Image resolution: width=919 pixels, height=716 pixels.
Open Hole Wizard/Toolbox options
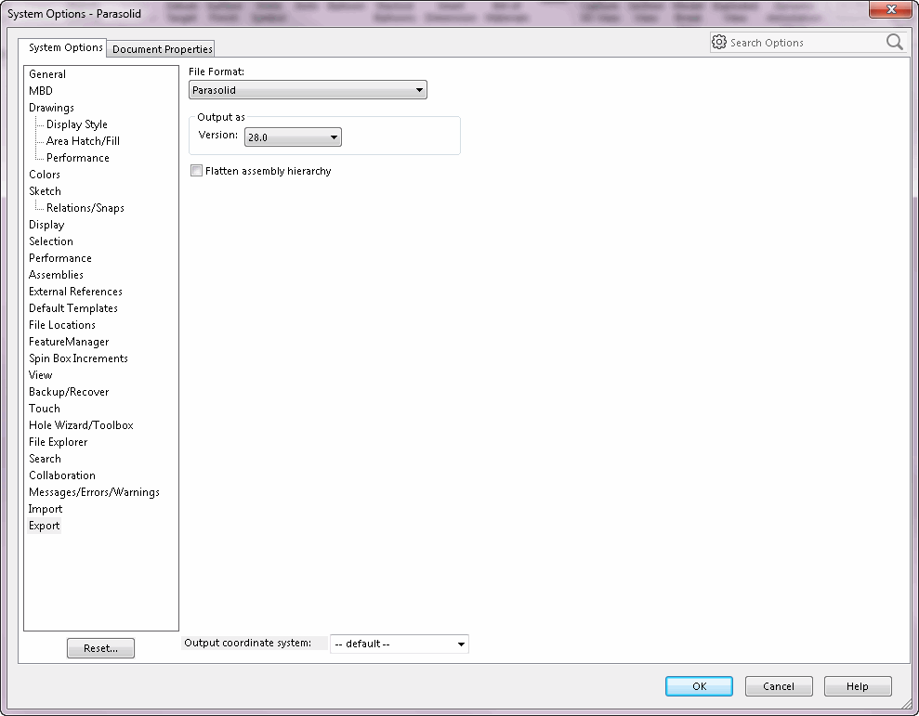click(x=81, y=424)
